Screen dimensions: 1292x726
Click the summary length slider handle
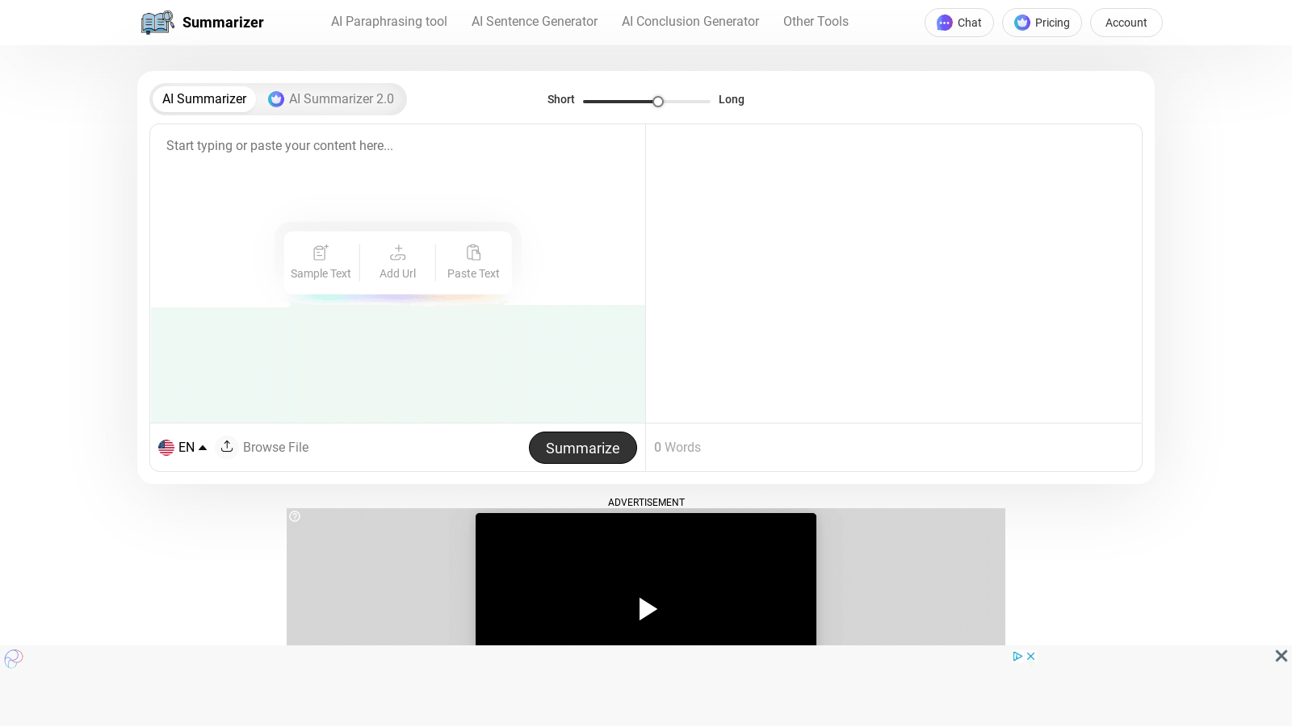tap(658, 101)
